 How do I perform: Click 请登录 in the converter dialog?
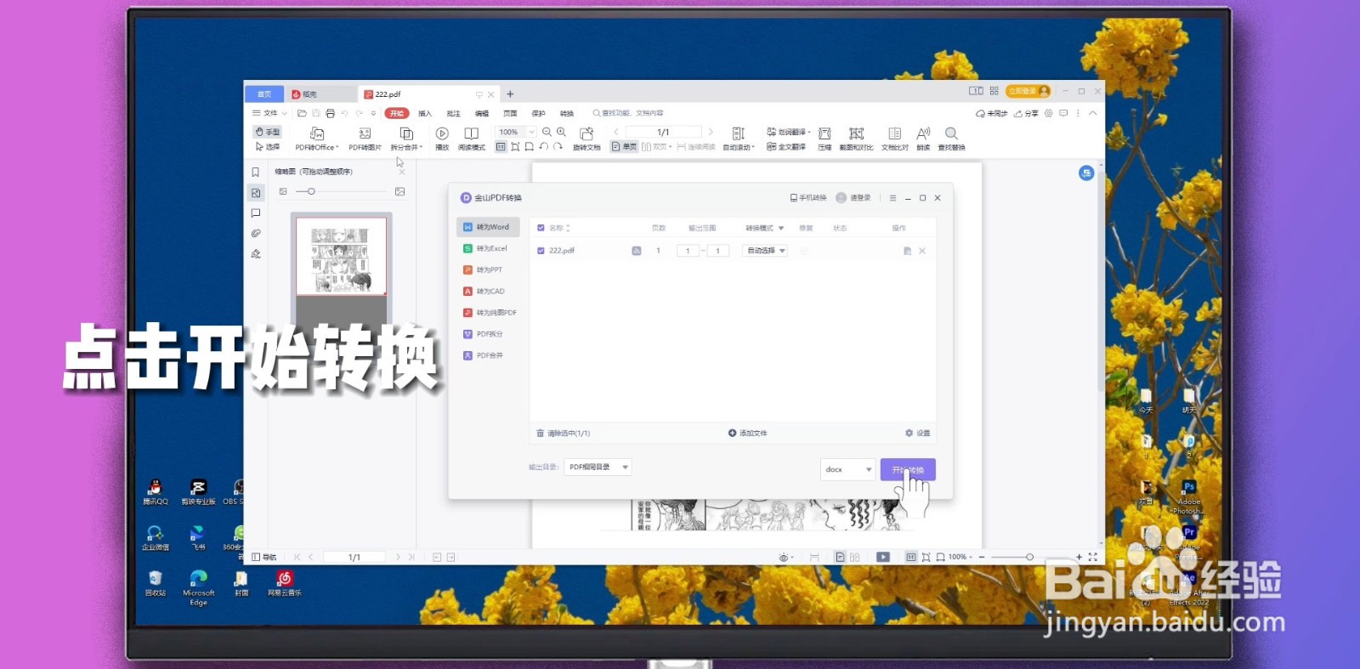pyautogui.click(x=853, y=197)
